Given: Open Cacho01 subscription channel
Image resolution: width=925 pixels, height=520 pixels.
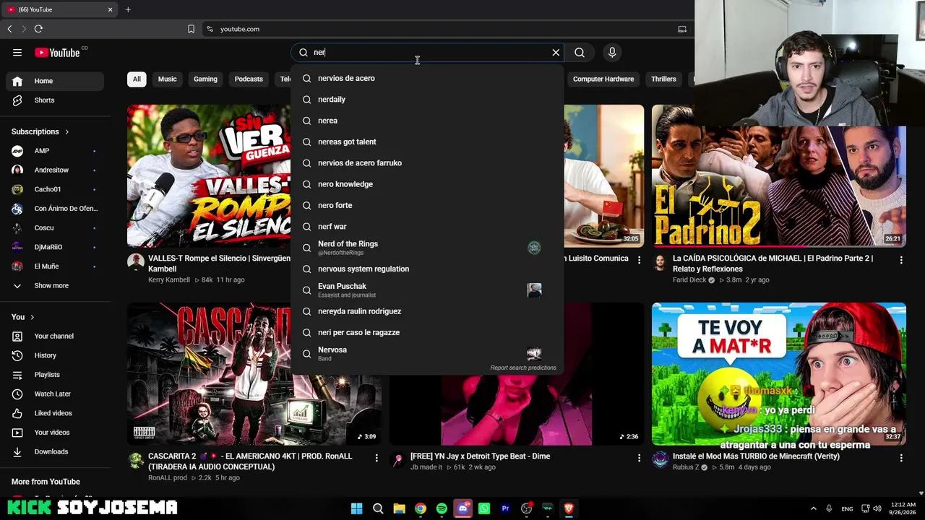Looking at the screenshot, I should [55, 189].
